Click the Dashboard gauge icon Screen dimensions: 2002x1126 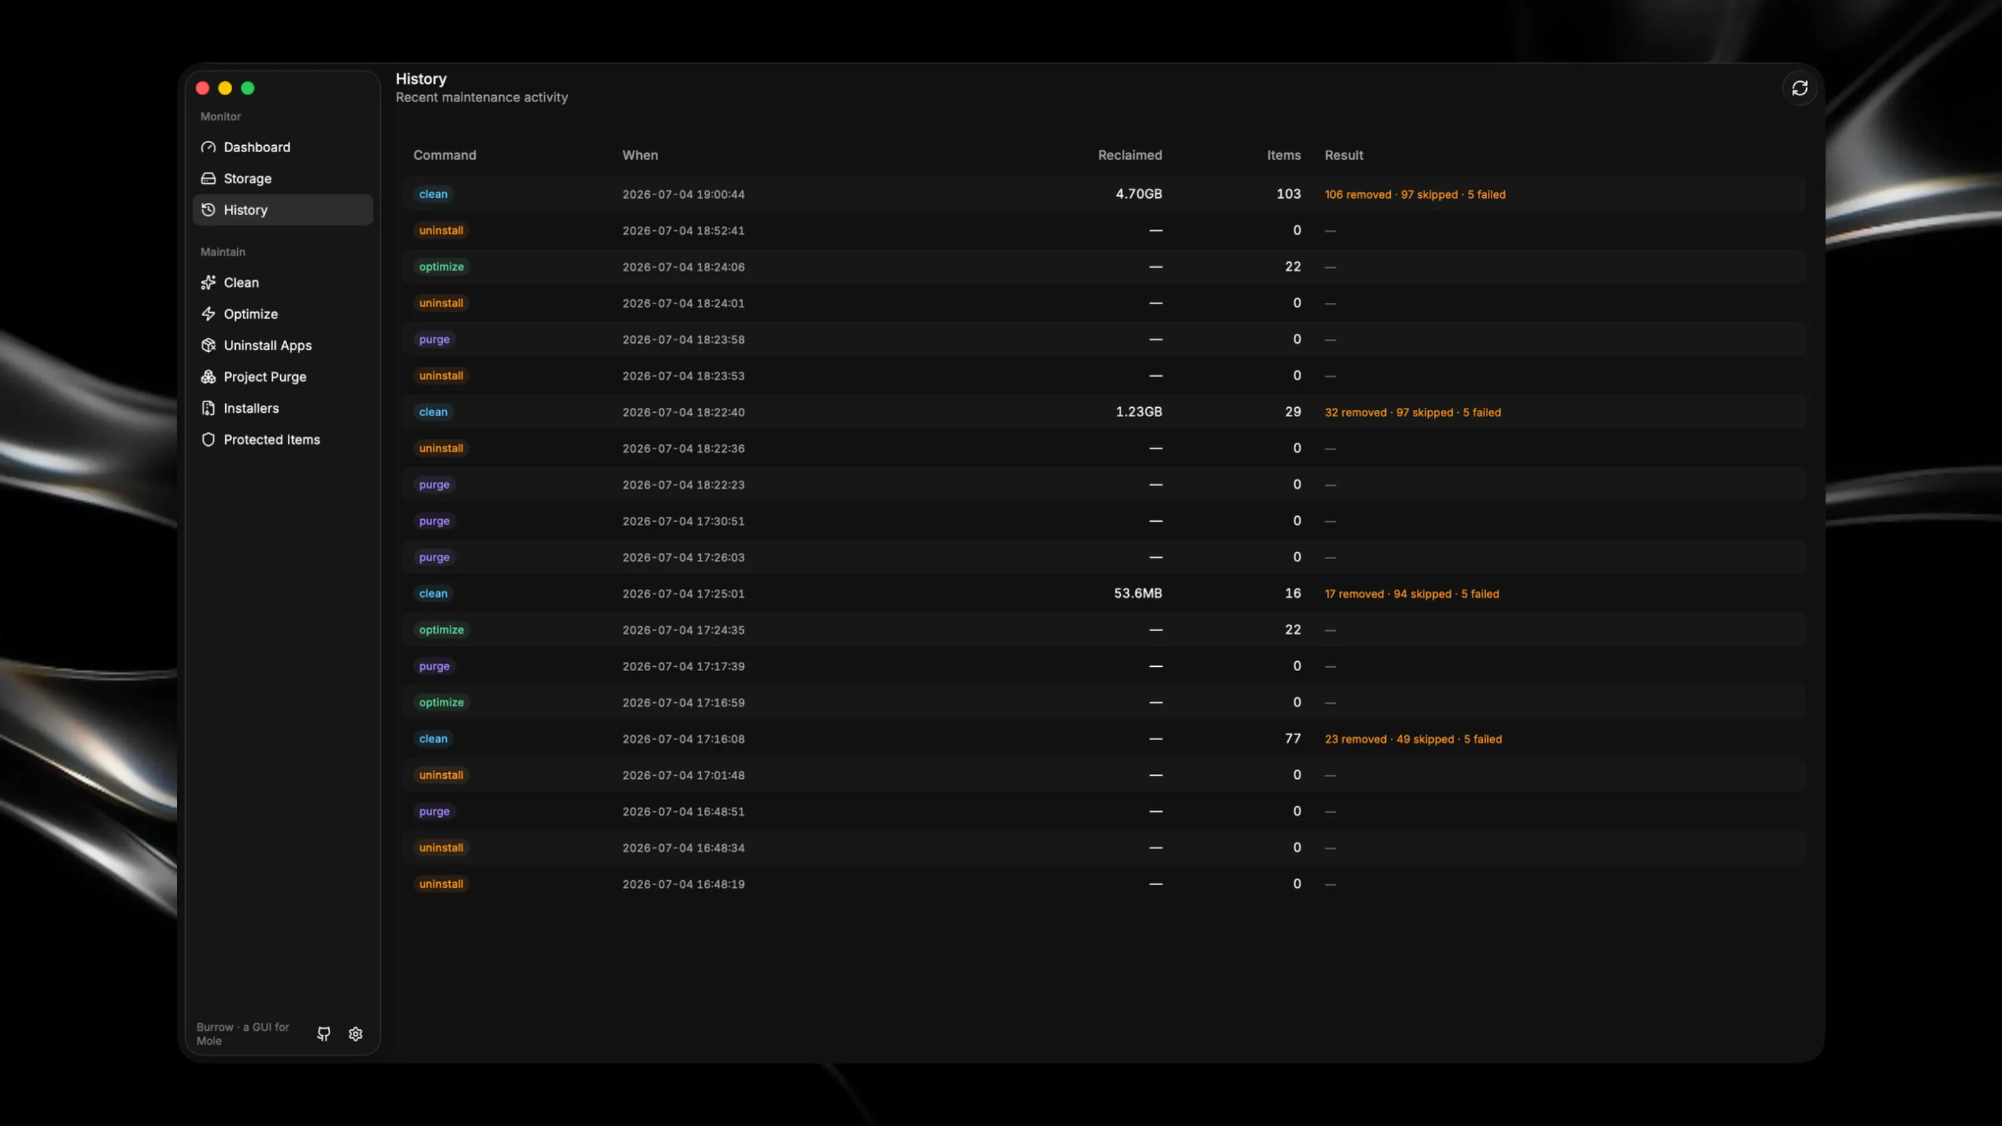(x=208, y=147)
